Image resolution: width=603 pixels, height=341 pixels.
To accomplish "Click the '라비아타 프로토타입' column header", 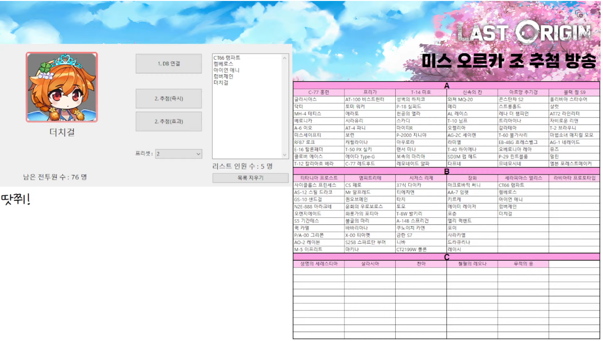I will pos(575,178).
